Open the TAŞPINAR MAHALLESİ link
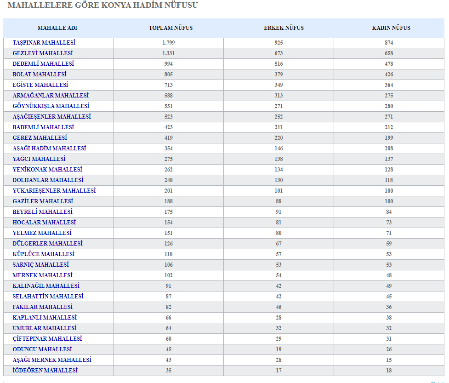Screen dimensions: 449x383 click(x=44, y=43)
